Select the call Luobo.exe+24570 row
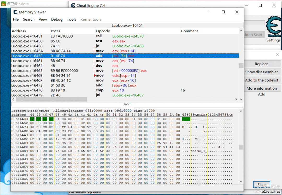 pos(125,36)
